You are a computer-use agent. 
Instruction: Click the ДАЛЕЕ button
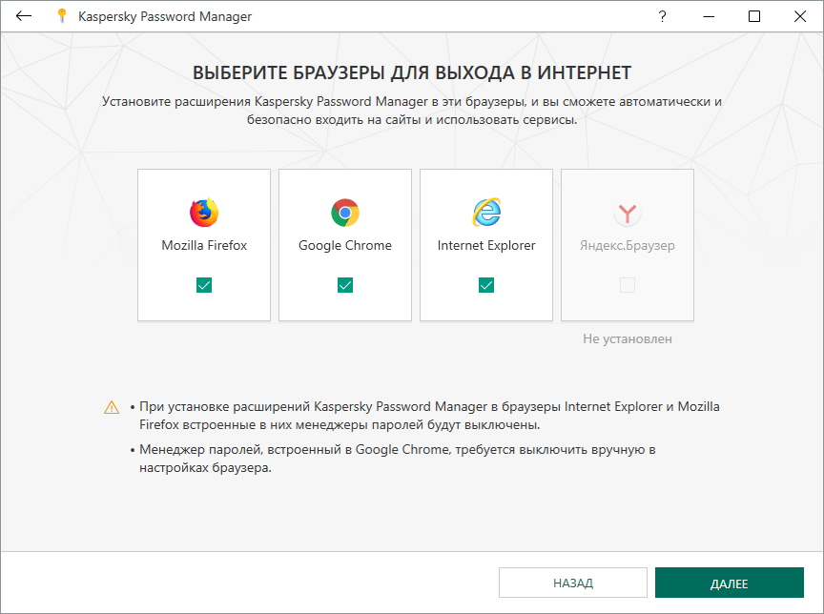tap(730, 583)
